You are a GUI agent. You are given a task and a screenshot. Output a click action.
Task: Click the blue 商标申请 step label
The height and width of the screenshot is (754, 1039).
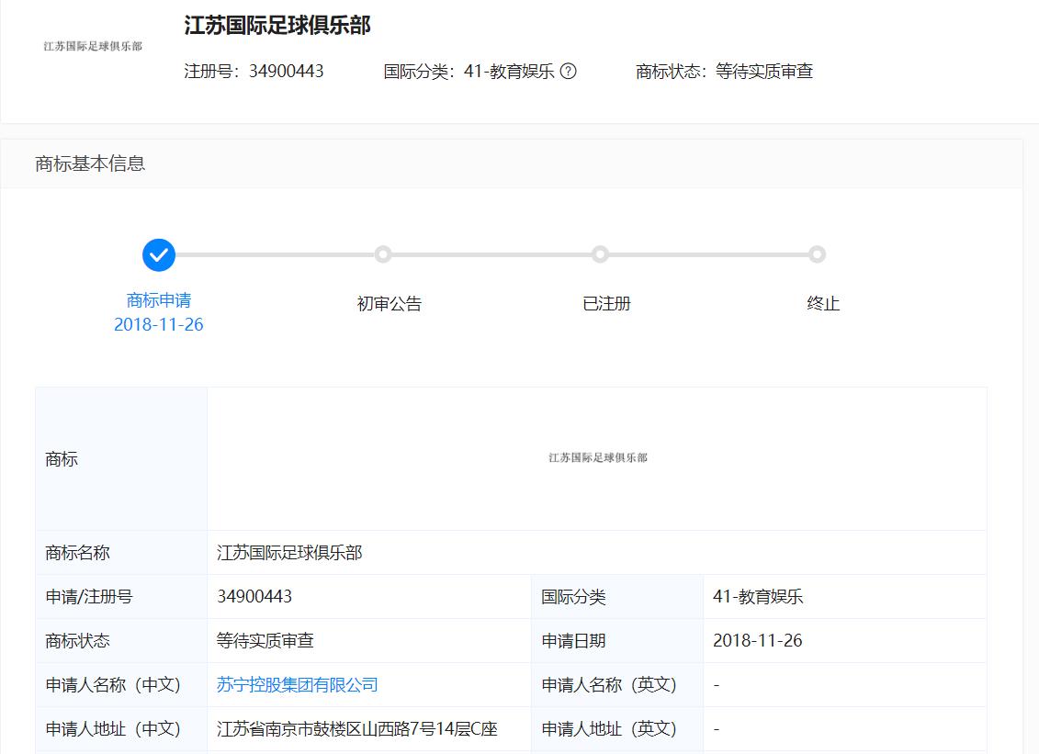[159, 300]
